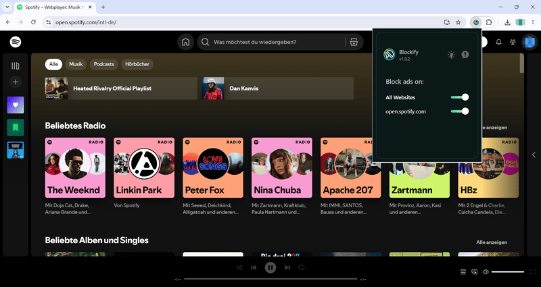Click Alle anzeigen for albums section

tap(492, 242)
